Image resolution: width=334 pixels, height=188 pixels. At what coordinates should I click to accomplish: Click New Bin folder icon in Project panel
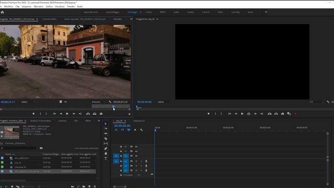83,186
